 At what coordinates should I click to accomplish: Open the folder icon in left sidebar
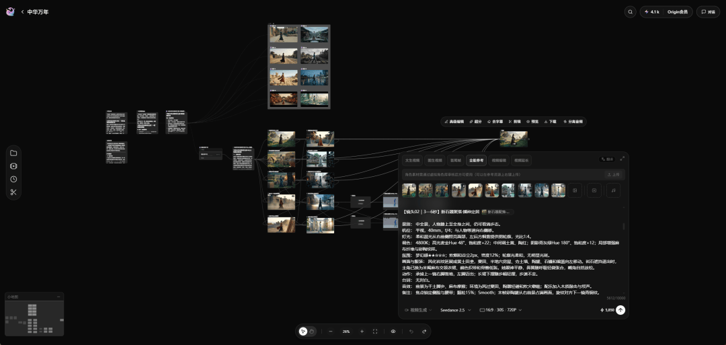click(x=13, y=153)
